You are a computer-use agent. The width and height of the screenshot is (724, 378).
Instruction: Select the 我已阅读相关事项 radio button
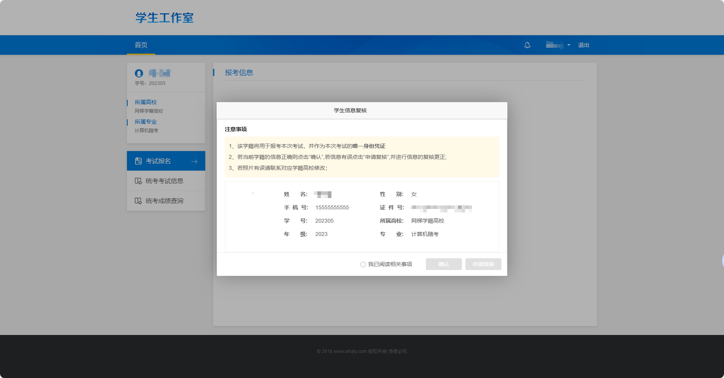click(x=363, y=265)
